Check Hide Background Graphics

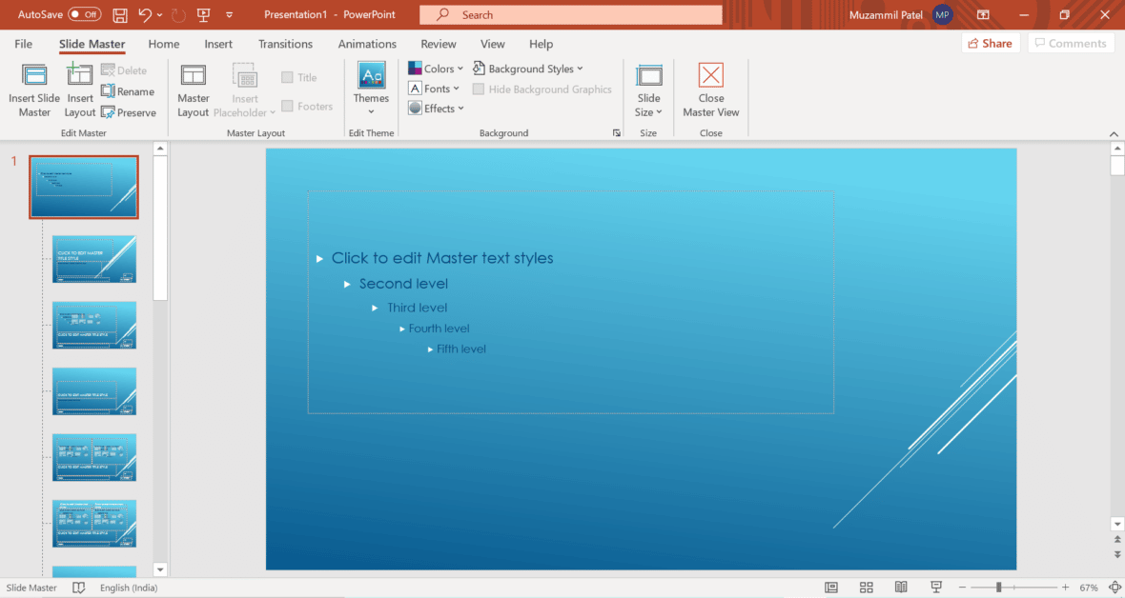[477, 89]
